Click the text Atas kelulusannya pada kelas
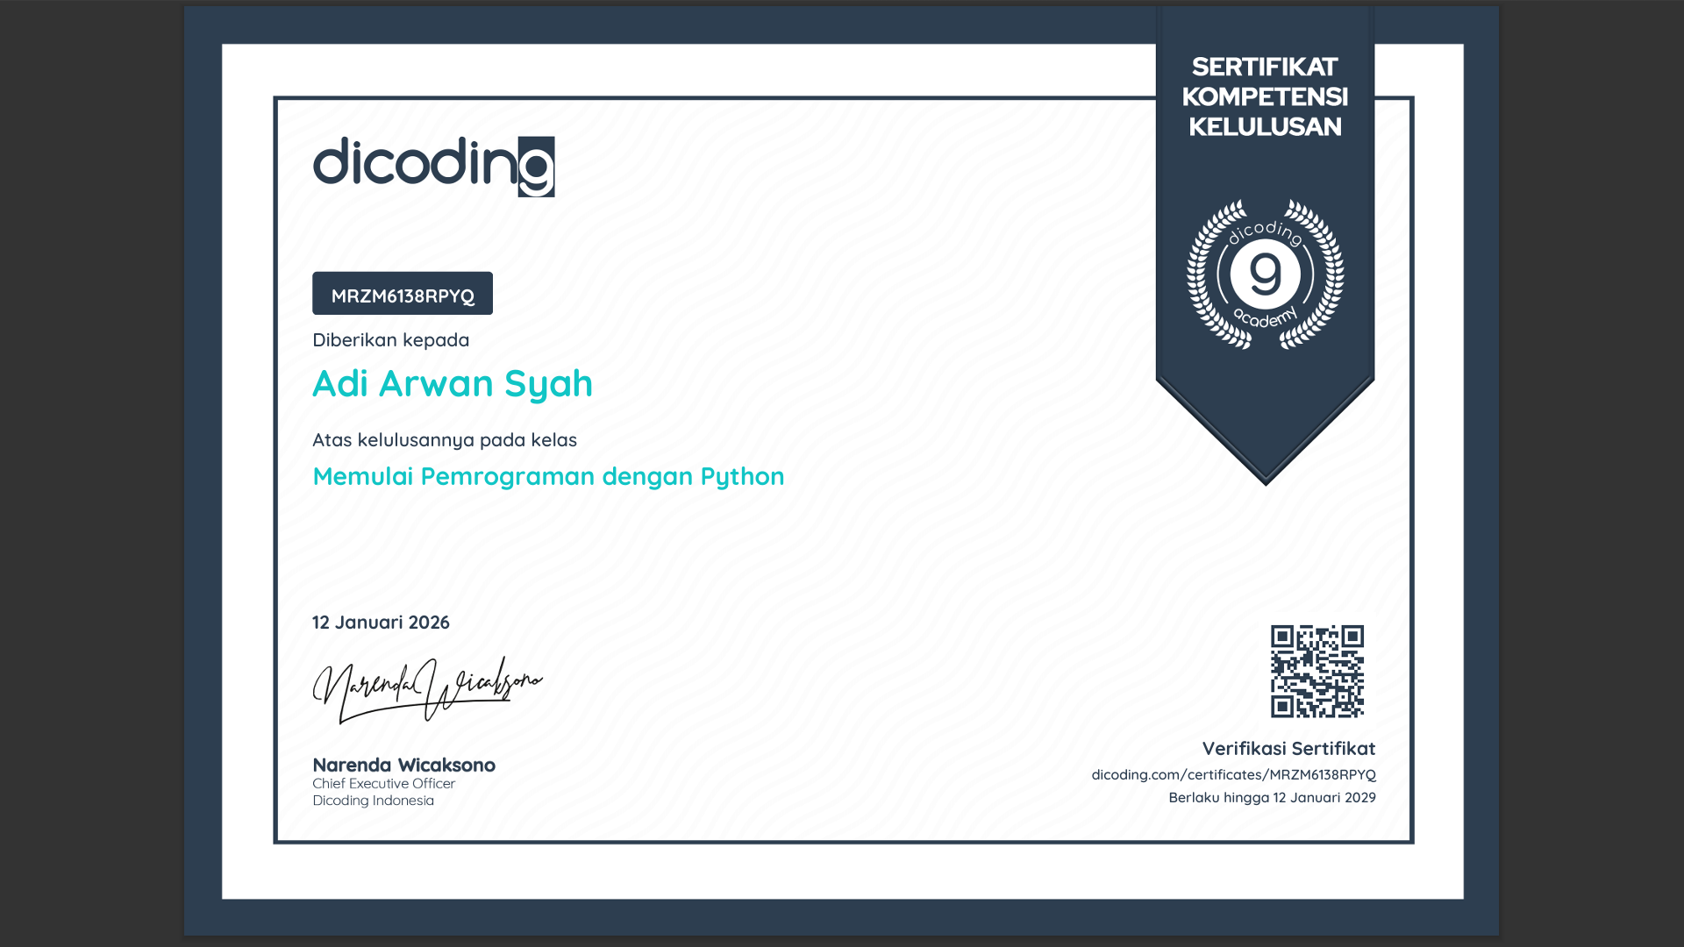Image resolution: width=1684 pixels, height=947 pixels. 445,440
